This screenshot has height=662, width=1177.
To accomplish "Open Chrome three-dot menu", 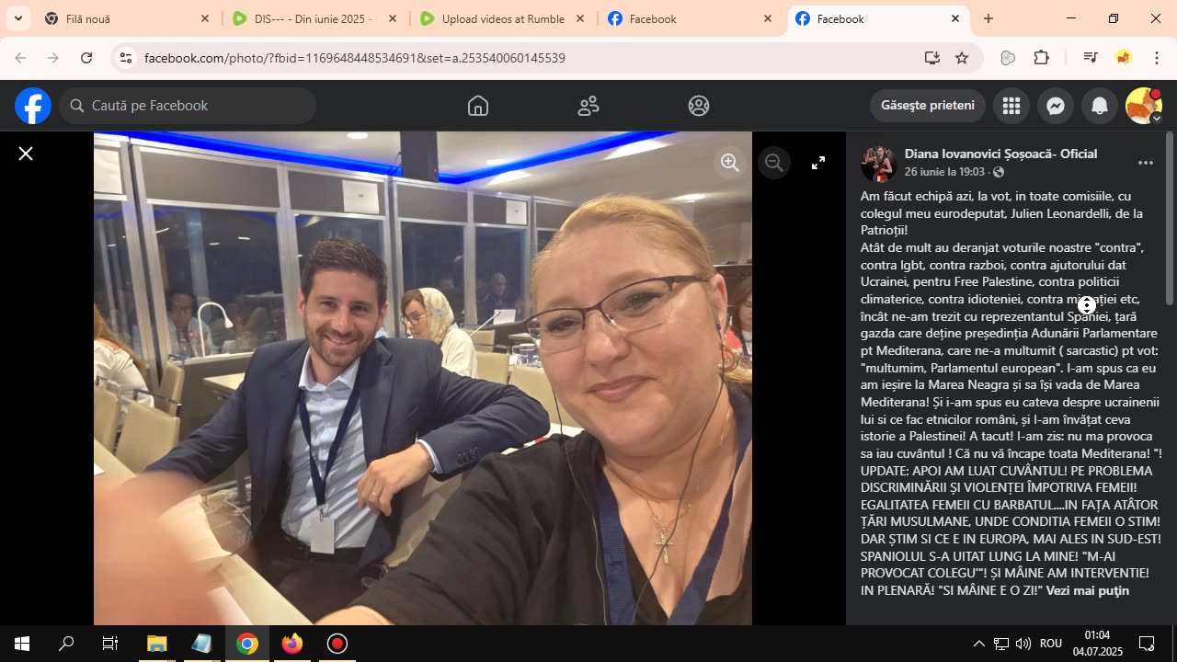I will click(x=1157, y=58).
